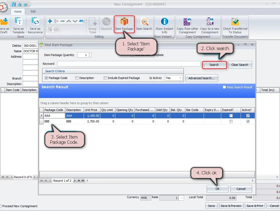Toggle Expired checkbox in AAA row
Image resolution: width=280 pixels, height=211 pixels.
(231, 116)
